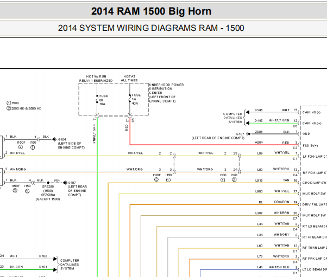Click the vertical "RED" wire label below fuse 14
The image size is (327, 277).
point(127,128)
